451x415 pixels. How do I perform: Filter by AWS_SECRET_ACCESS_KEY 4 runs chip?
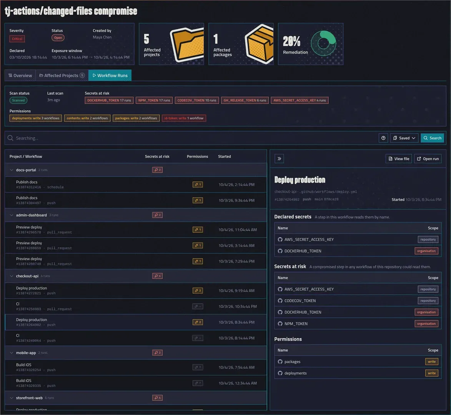[x=300, y=100]
